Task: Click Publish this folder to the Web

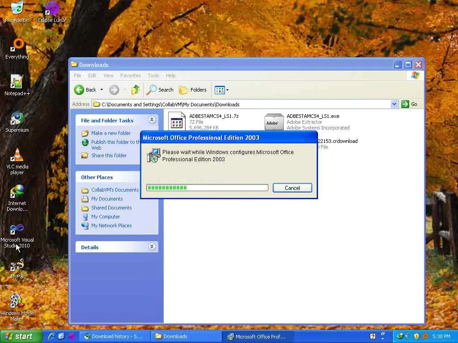Action: 111,145
